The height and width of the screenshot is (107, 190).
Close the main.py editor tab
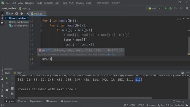pos(44,14)
